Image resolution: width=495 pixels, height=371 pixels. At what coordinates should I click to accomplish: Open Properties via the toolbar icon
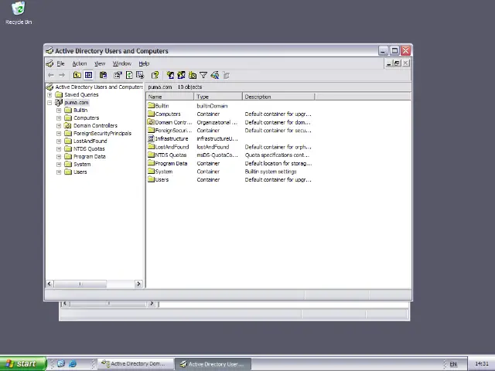point(118,75)
